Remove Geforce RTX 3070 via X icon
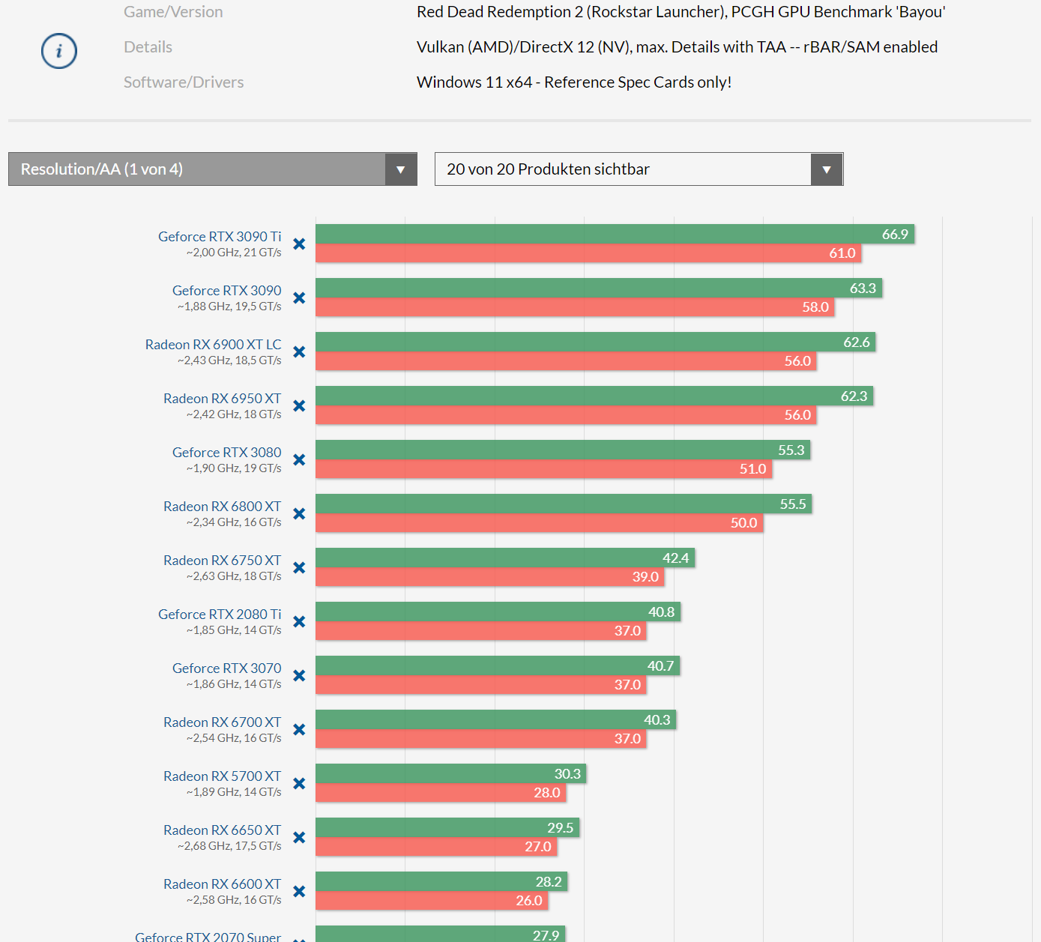This screenshot has height=942, width=1041. 299,675
